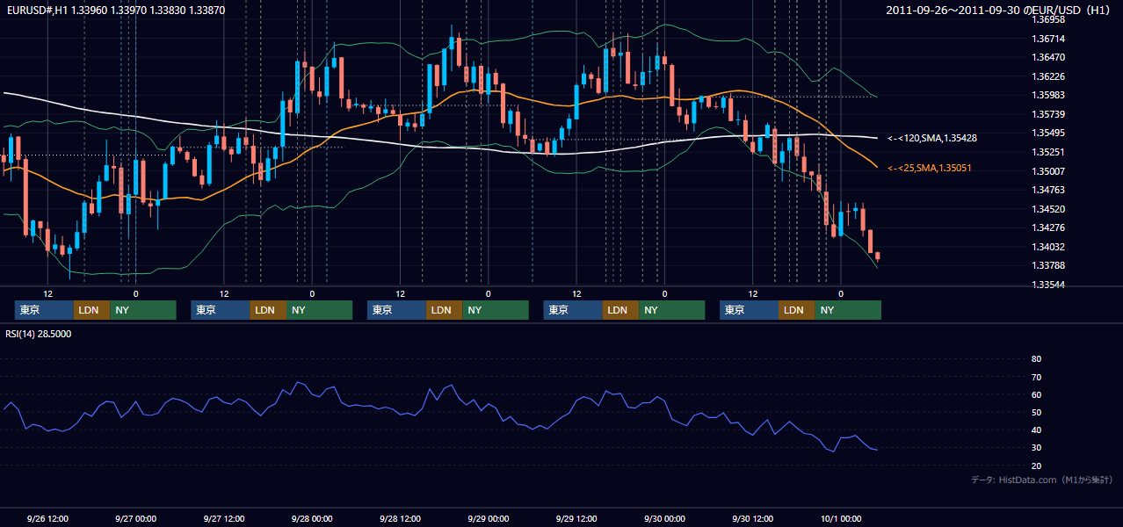Click RSI scale level 20
This screenshot has height=527, width=1123.
click(x=1036, y=466)
